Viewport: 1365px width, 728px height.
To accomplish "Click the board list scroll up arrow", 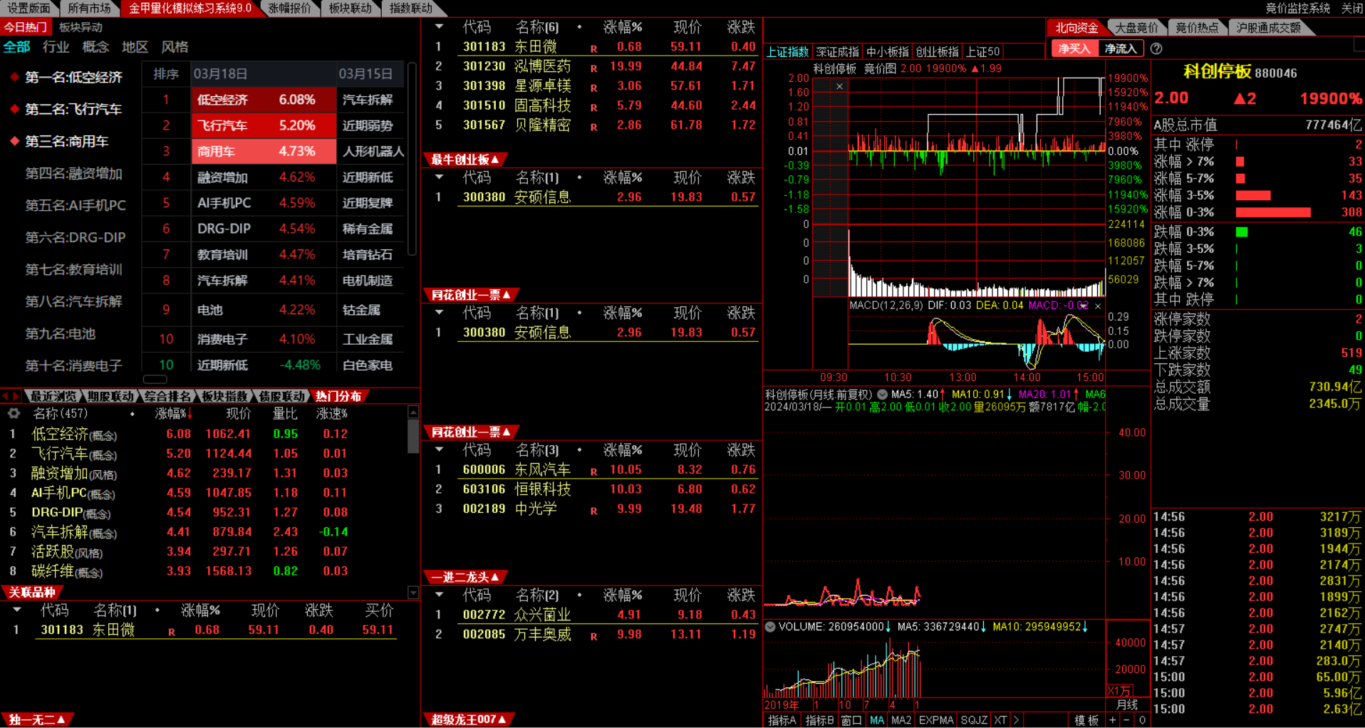I will [x=413, y=412].
